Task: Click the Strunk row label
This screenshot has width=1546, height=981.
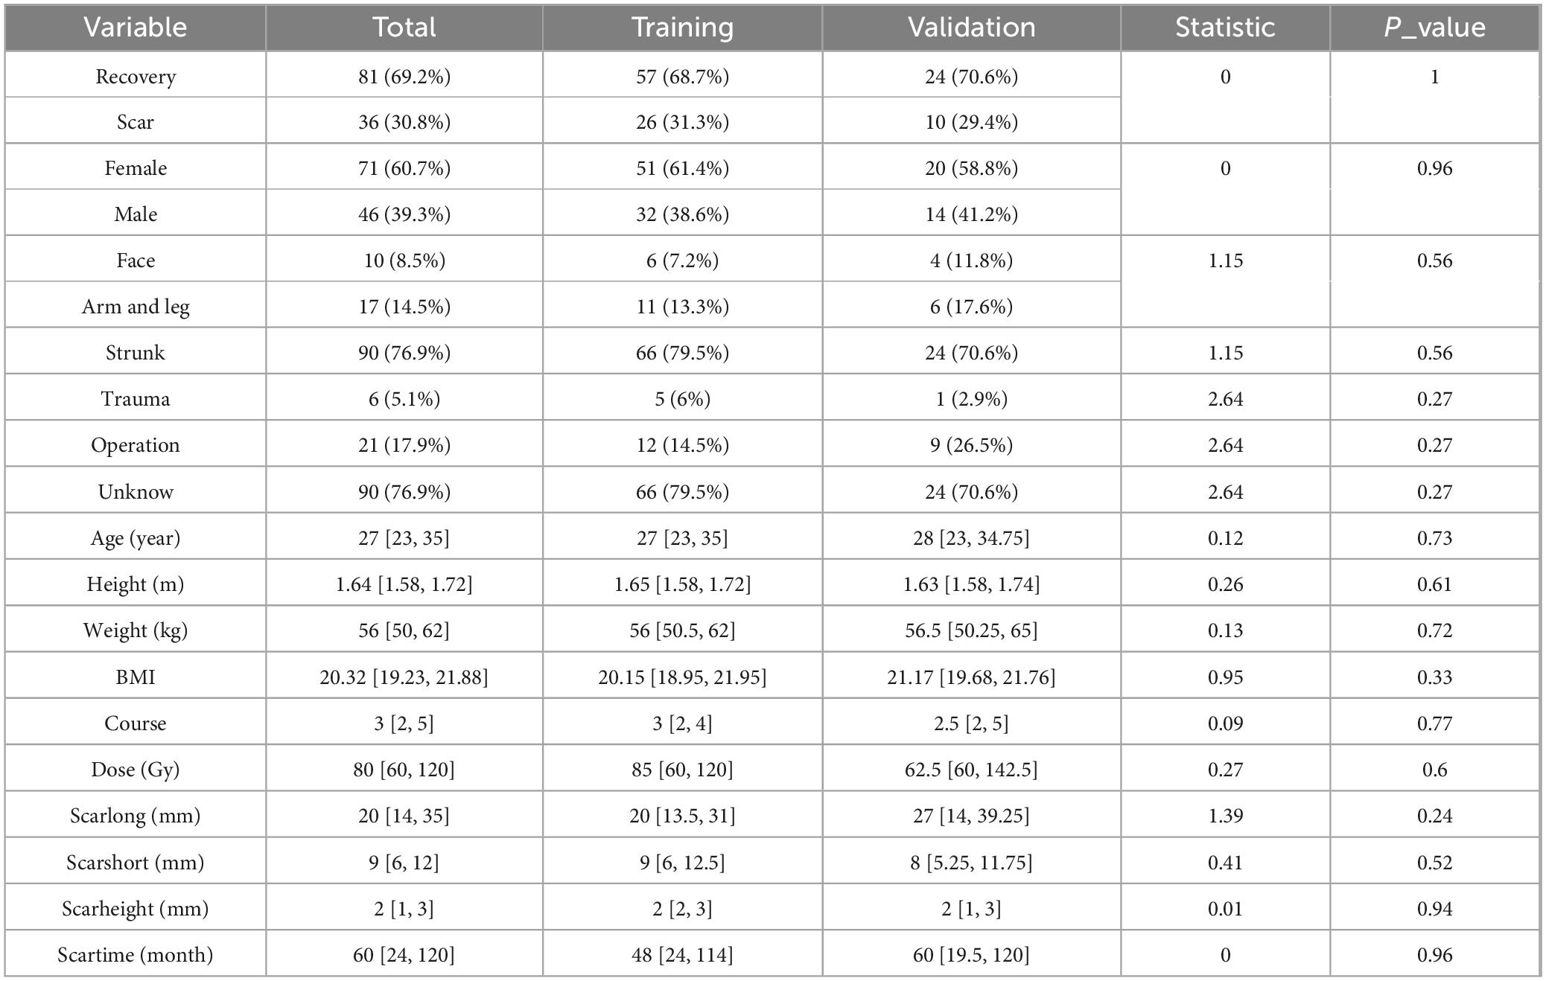Action: pyautogui.click(x=136, y=353)
